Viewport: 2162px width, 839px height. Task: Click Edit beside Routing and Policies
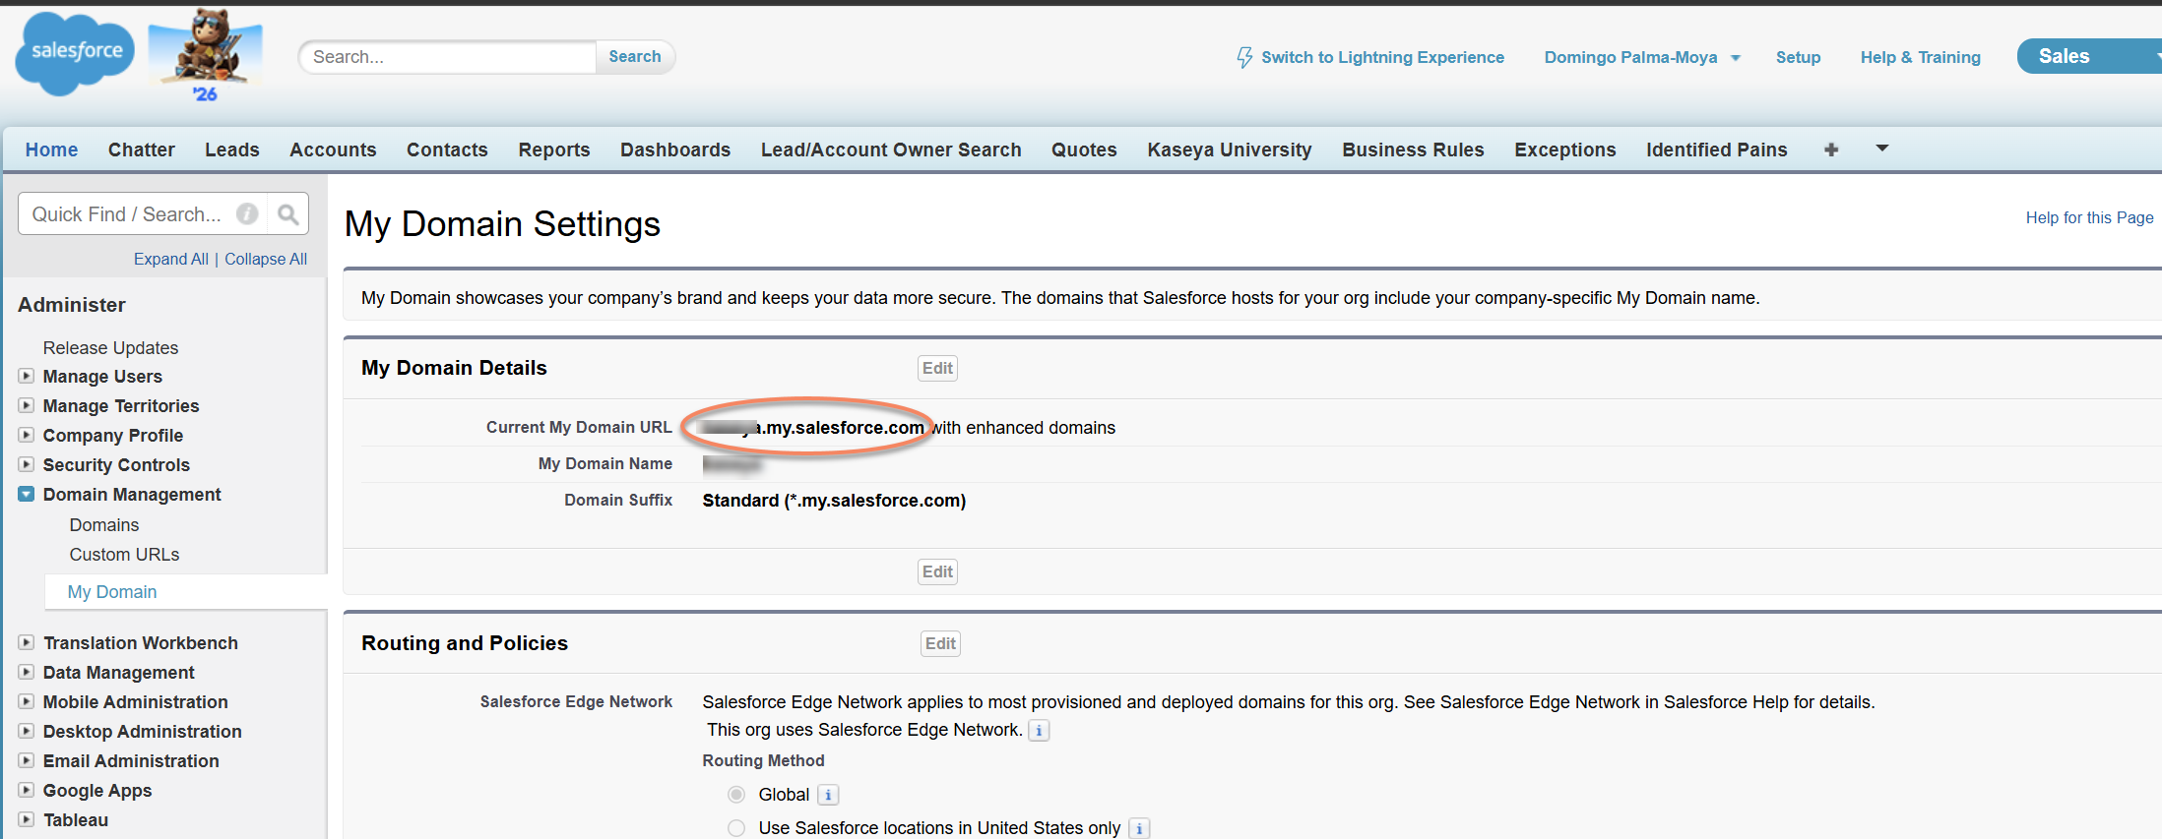[x=940, y=643]
